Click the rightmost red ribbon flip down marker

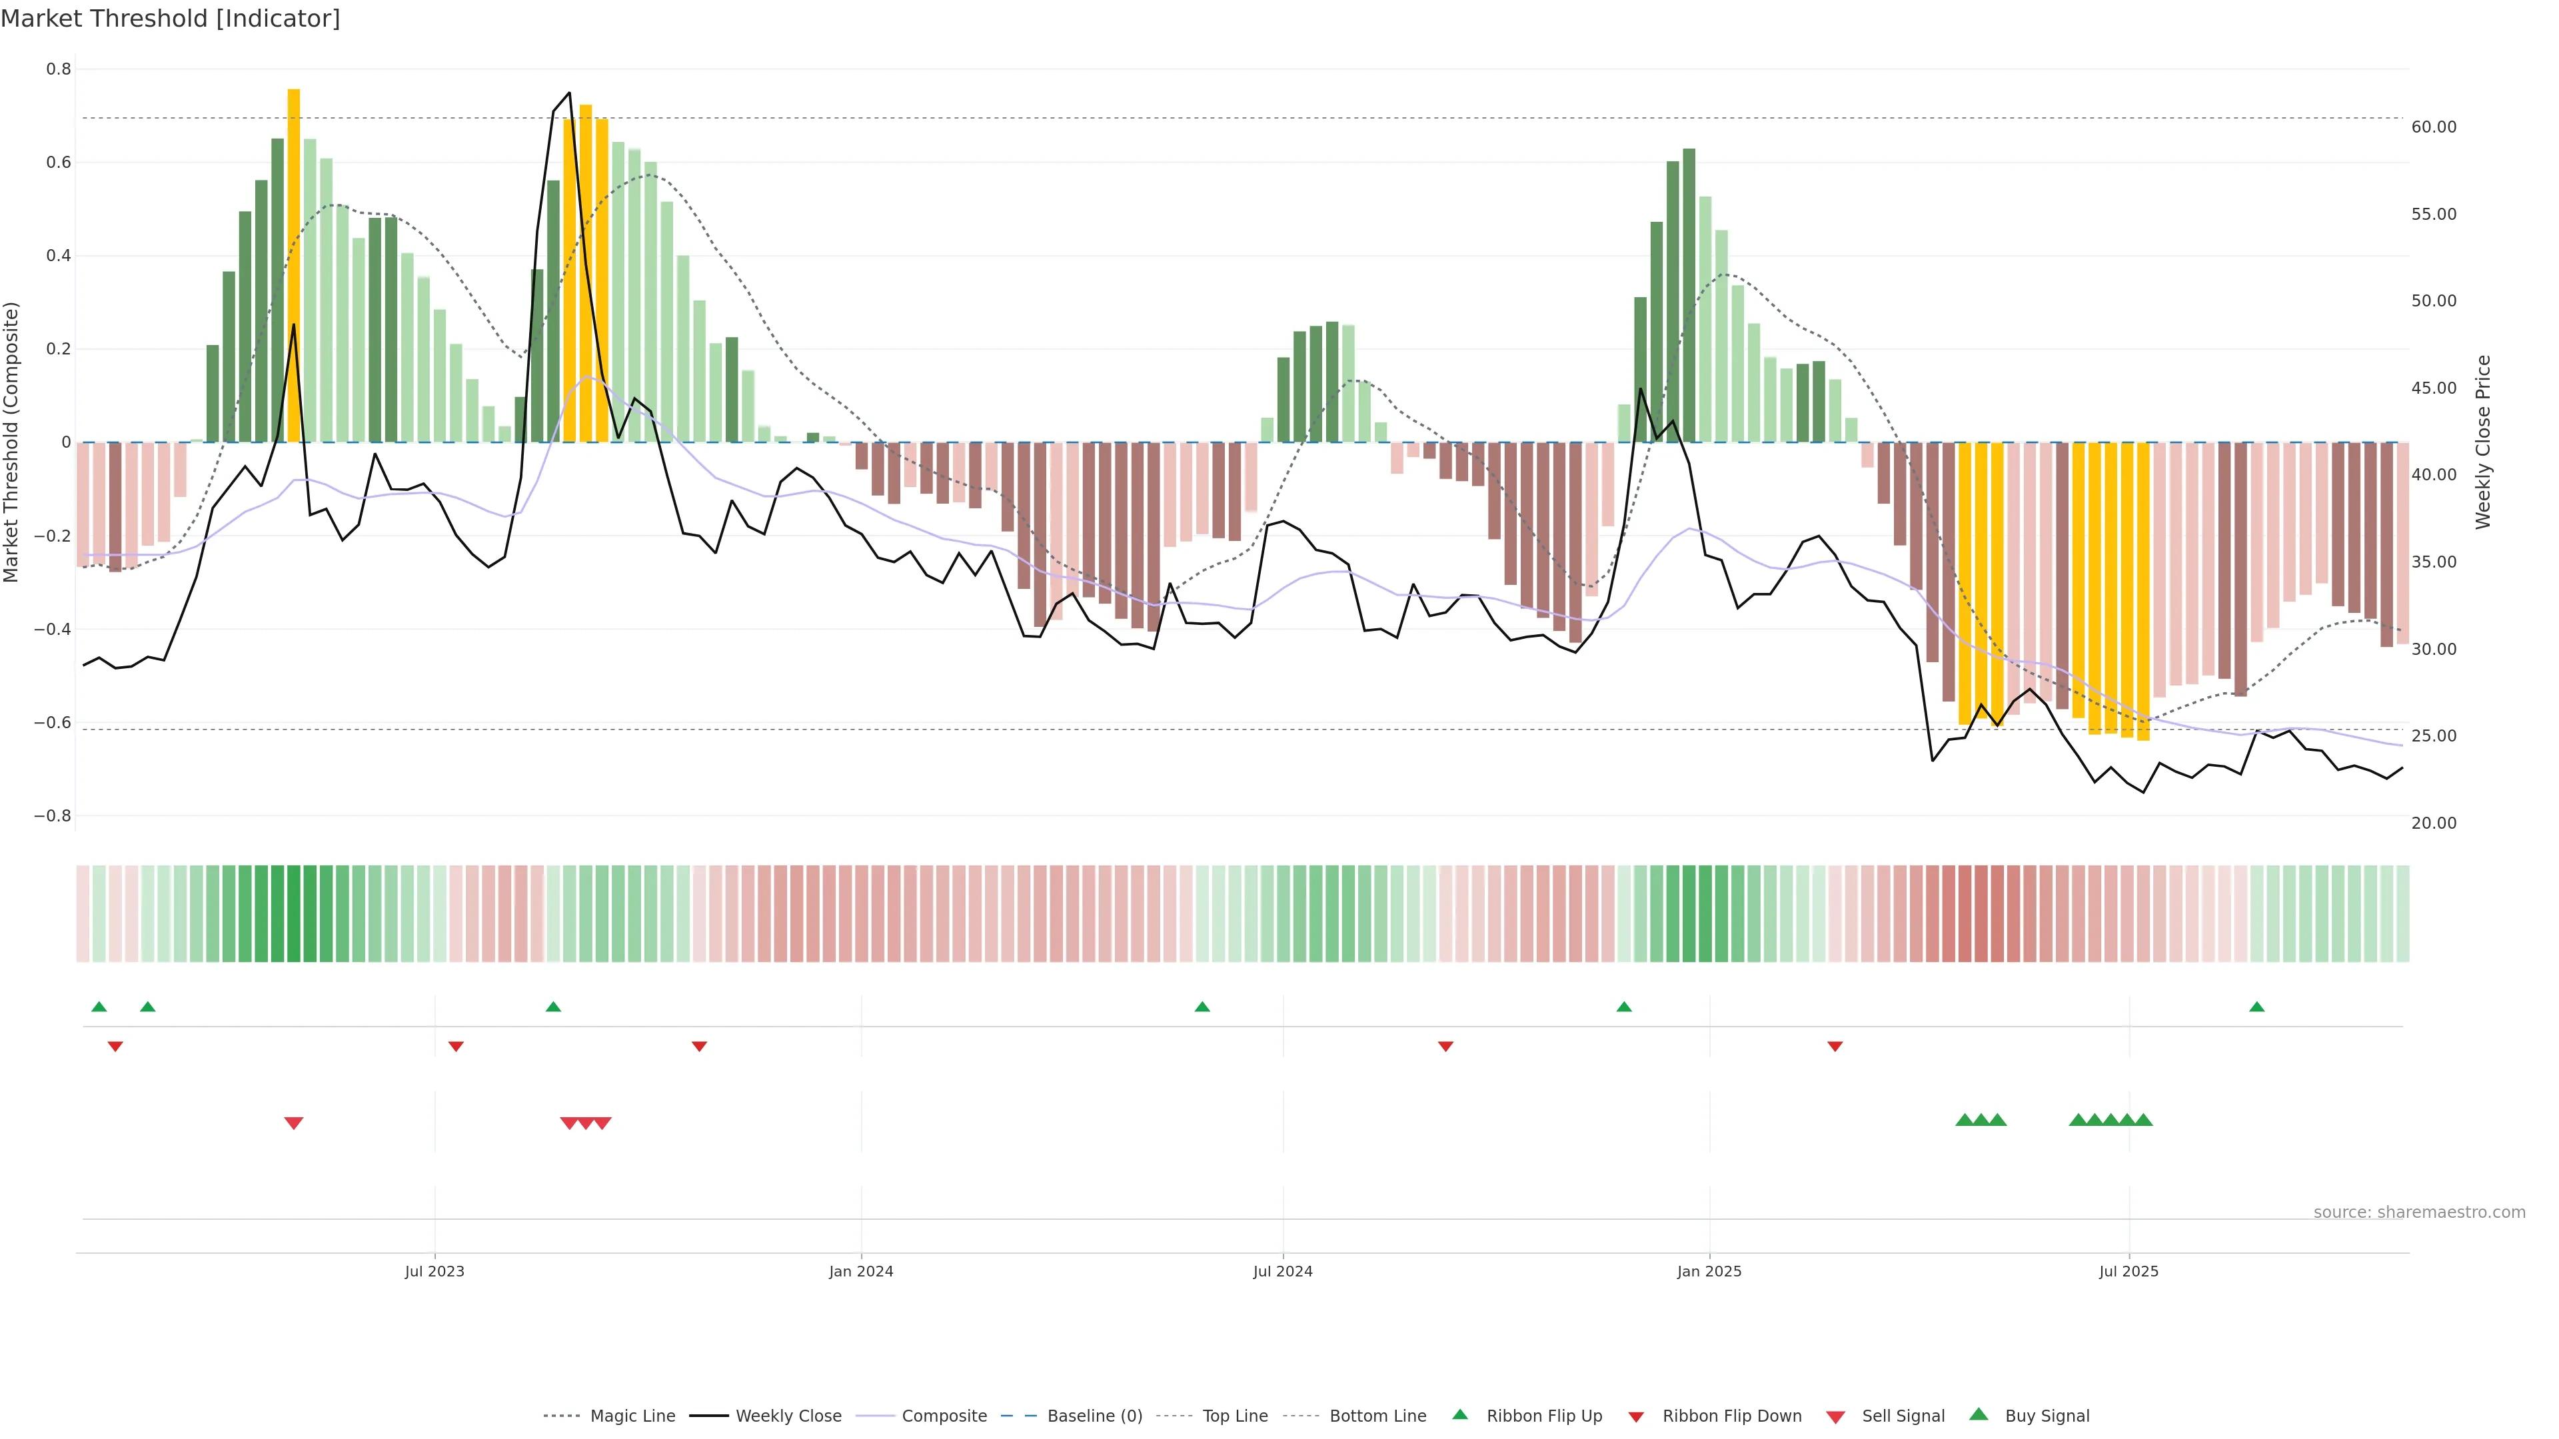[x=1835, y=1047]
